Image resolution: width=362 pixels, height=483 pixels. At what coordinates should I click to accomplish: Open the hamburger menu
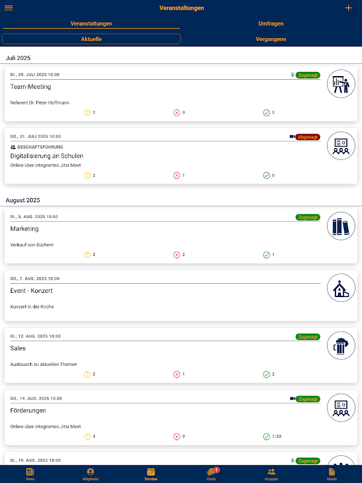(8, 8)
